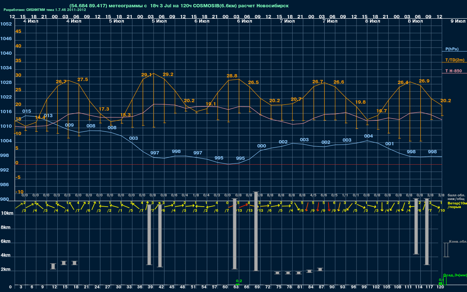Screen dimensions: 467x292
Task: Click the temperature peak value 27.5
Action: click(82, 79)
